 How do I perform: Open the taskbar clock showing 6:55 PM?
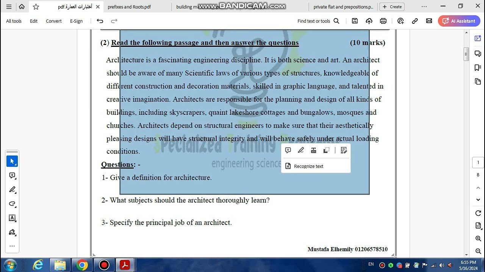click(468, 265)
